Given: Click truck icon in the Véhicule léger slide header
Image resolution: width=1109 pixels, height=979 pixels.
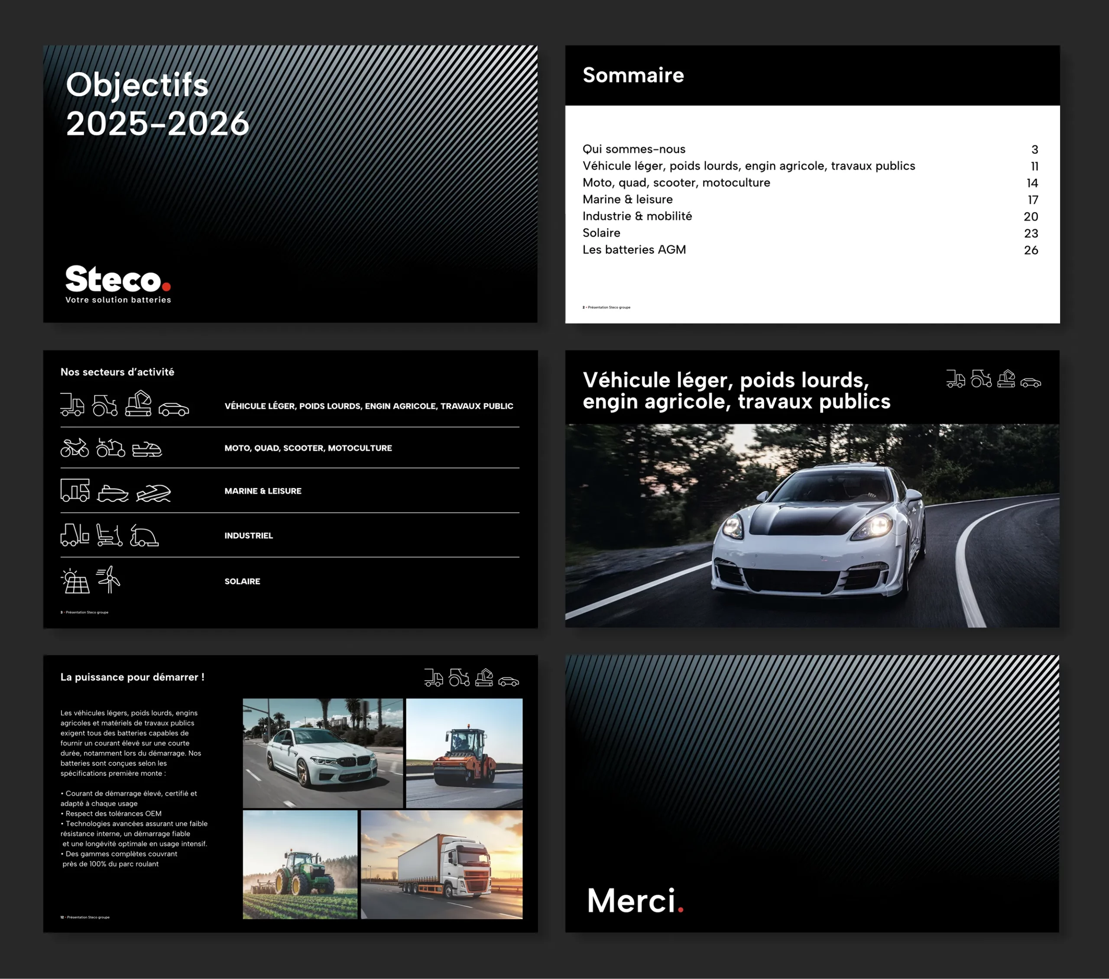Looking at the screenshot, I should click(x=956, y=378).
